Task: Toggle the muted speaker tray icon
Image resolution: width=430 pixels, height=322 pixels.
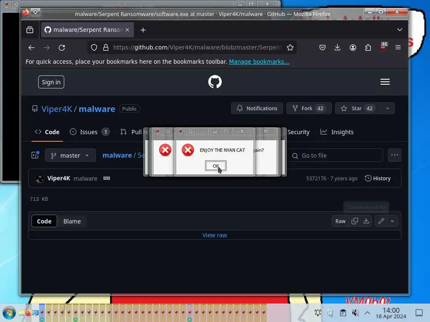Action: coord(355,313)
